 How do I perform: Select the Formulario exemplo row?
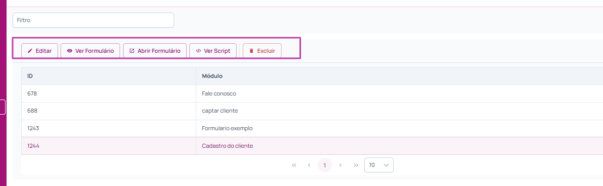(x=312, y=129)
